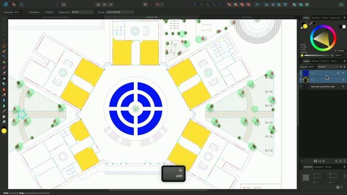Open the Brushes panel tab
Viewport: 347px width, 195px height.
pyautogui.click(x=315, y=61)
